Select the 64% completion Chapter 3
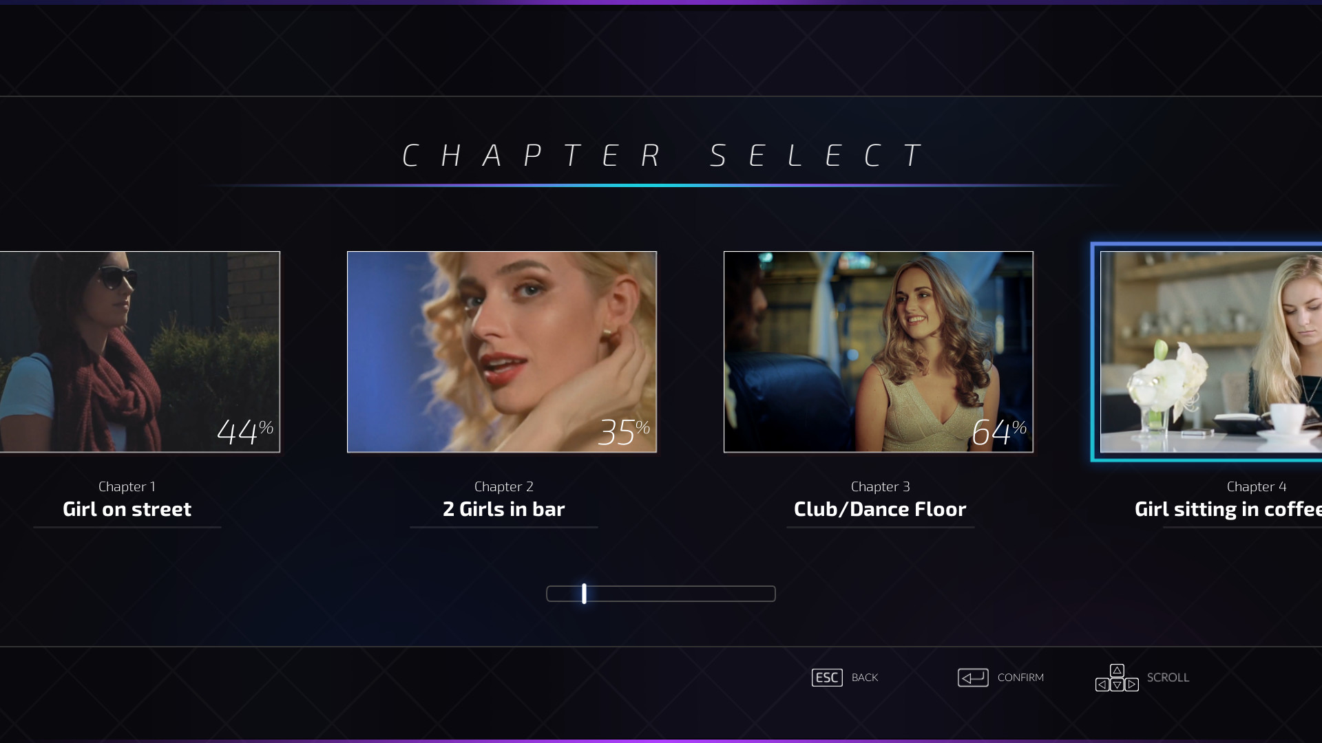1322x743 pixels. click(x=878, y=352)
